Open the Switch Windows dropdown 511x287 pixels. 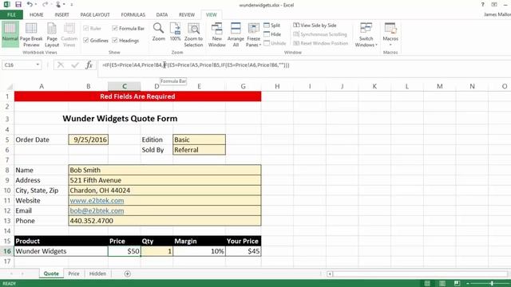(x=366, y=34)
